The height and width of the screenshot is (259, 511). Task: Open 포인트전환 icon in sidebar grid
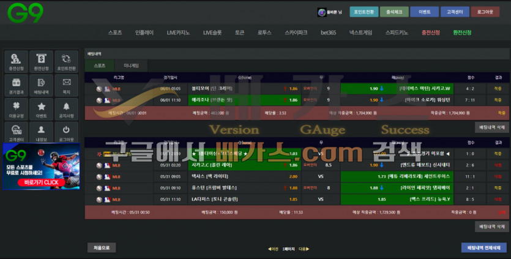(x=67, y=61)
